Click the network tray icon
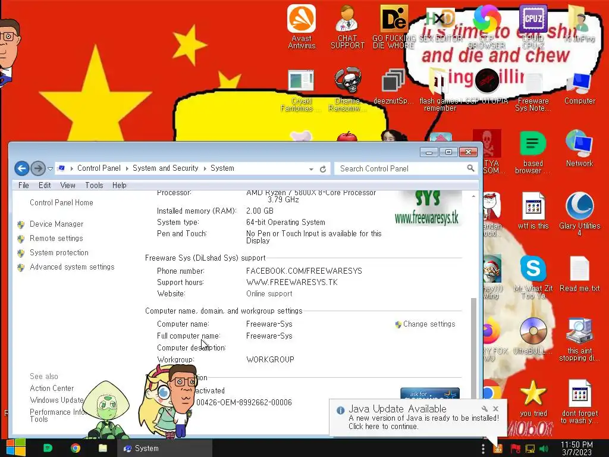 pyautogui.click(x=530, y=449)
